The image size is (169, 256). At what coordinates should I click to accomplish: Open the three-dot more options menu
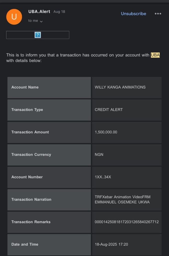(x=158, y=14)
